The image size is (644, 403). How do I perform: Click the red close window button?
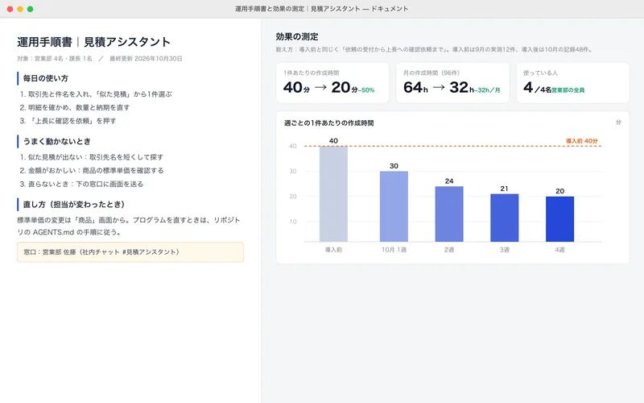(10, 9)
